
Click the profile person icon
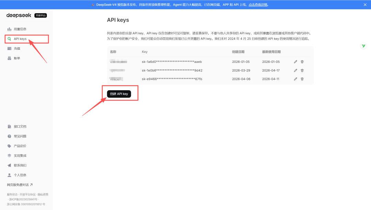click(x=9, y=175)
